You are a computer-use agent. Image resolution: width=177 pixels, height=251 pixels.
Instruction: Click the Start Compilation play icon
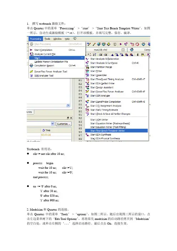[31, 50]
